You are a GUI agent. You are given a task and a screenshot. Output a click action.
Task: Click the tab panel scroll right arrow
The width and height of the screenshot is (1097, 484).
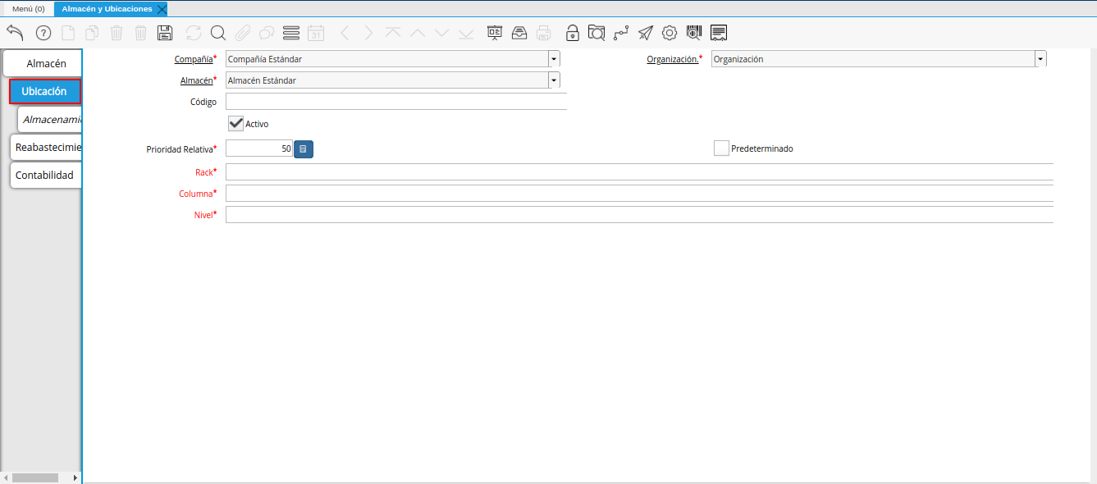(x=76, y=477)
